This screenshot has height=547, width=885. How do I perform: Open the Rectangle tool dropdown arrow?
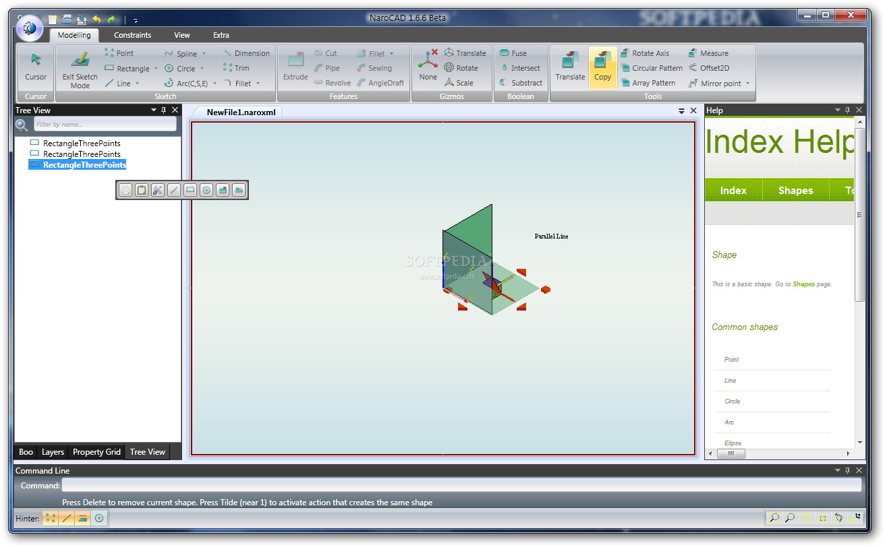(156, 69)
